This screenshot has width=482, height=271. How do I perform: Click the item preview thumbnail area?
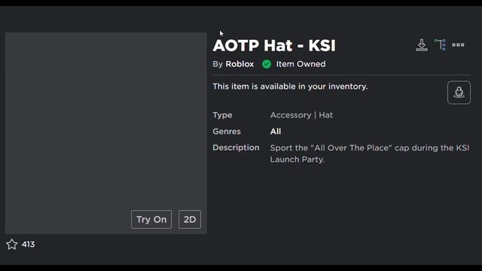point(105,133)
